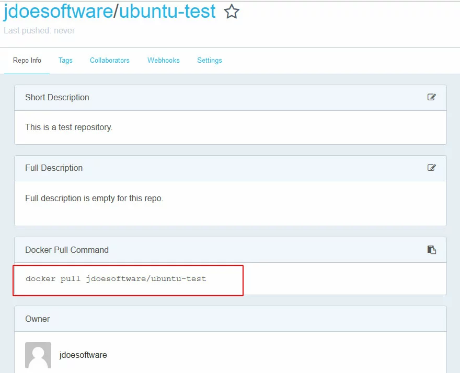Click 'Full description is empty for this repo.'

pos(94,199)
